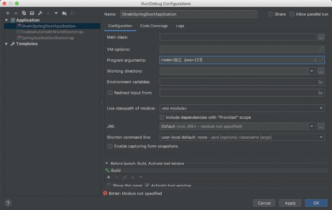Expand the Program arguments field editor
The image size is (332, 210).
[x=321, y=60]
